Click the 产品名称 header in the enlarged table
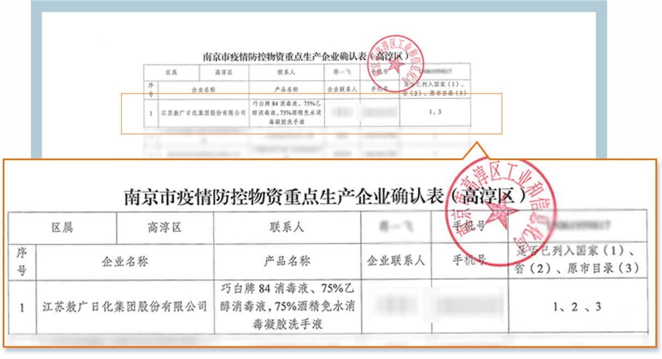The width and height of the screenshot is (662, 359). 287,262
